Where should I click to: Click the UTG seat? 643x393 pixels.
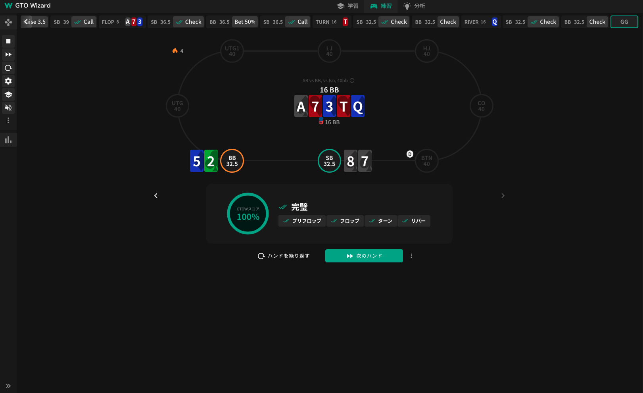point(177,106)
